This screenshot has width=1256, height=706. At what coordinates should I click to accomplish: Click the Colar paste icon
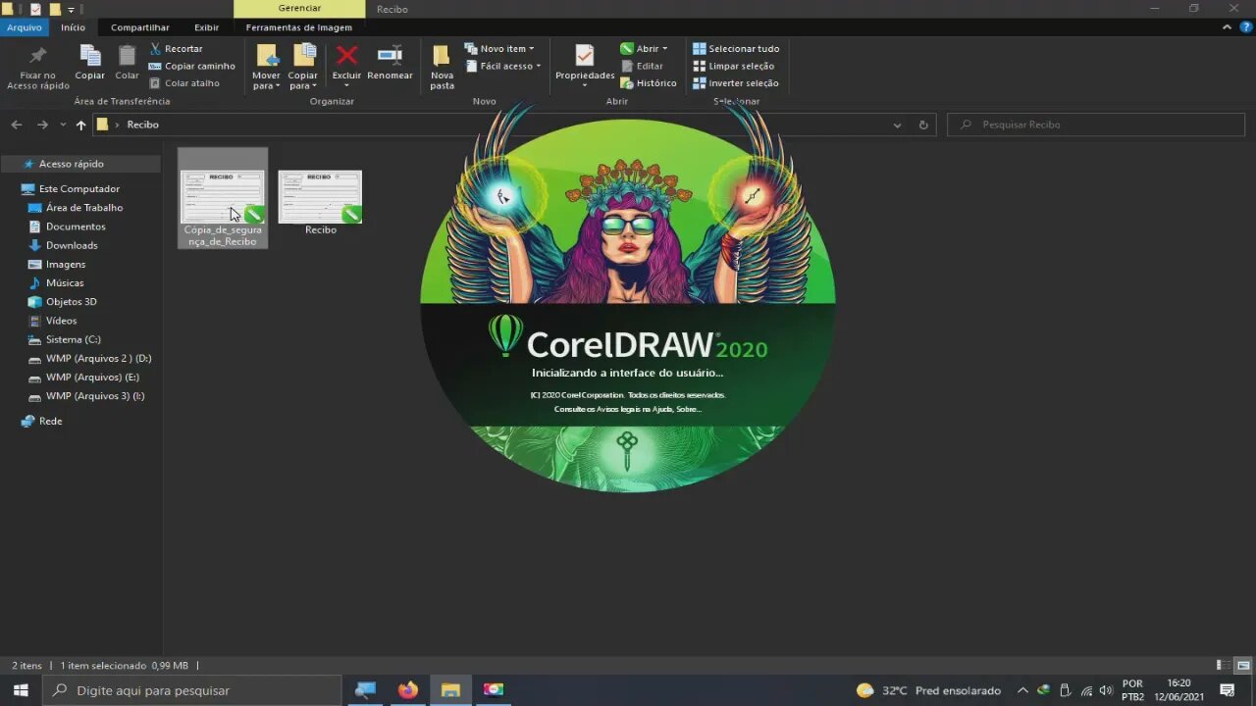tap(127, 63)
